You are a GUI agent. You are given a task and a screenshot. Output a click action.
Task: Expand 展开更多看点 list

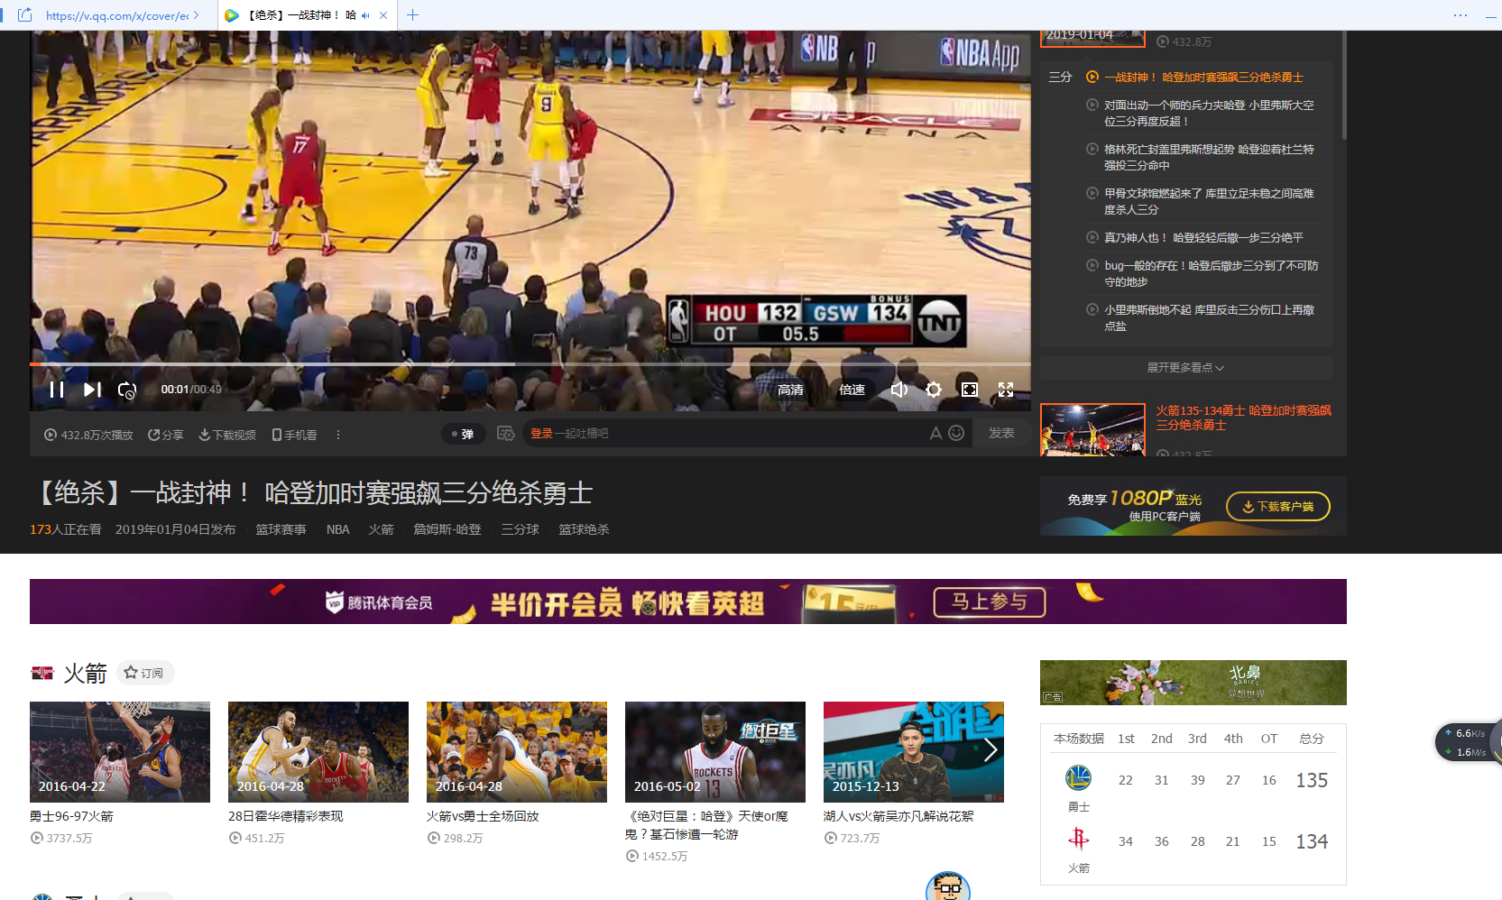coord(1185,368)
